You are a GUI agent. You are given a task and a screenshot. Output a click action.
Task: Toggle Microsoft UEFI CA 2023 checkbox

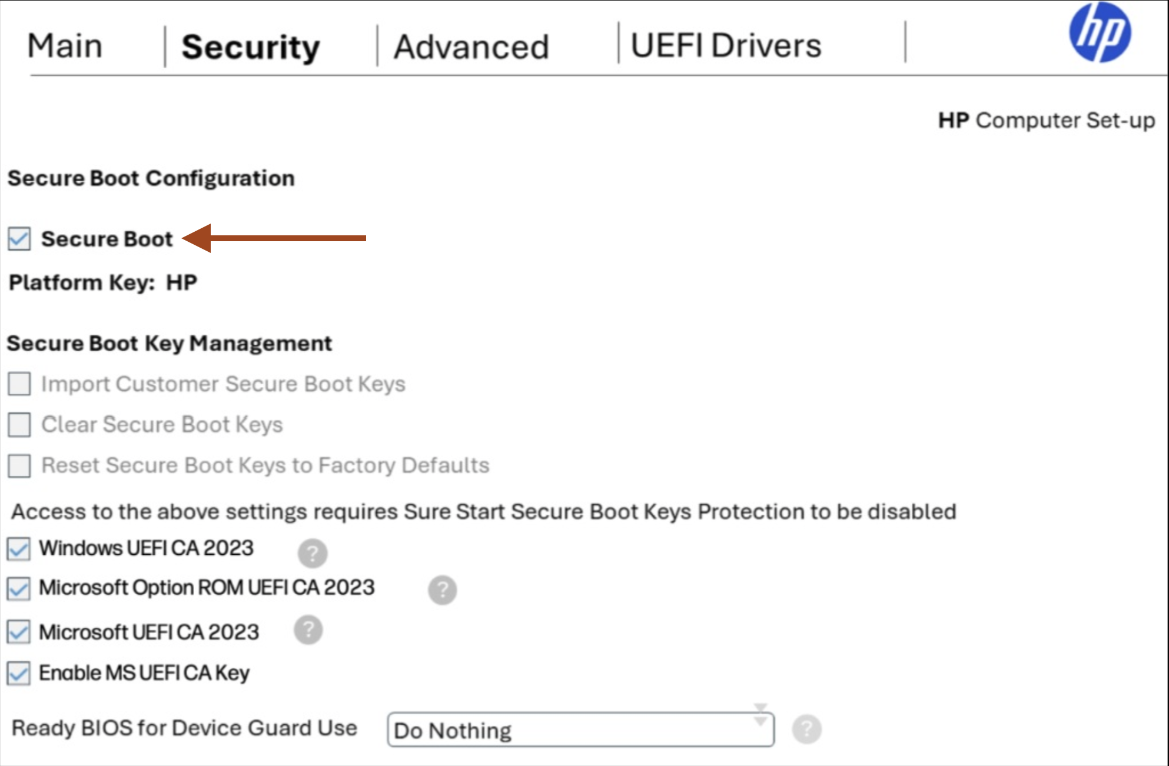[x=19, y=632]
